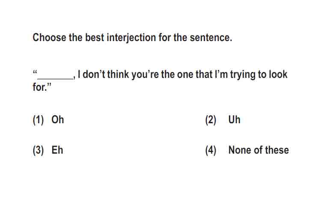321x214 pixels.
Task: Select answer option Oh
Action: click(x=57, y=119)
